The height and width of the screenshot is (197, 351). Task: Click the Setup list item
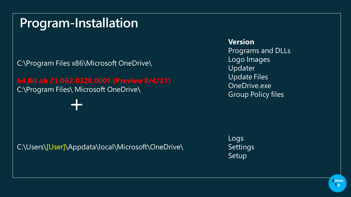pyautogui.click(x=237, y=156)
